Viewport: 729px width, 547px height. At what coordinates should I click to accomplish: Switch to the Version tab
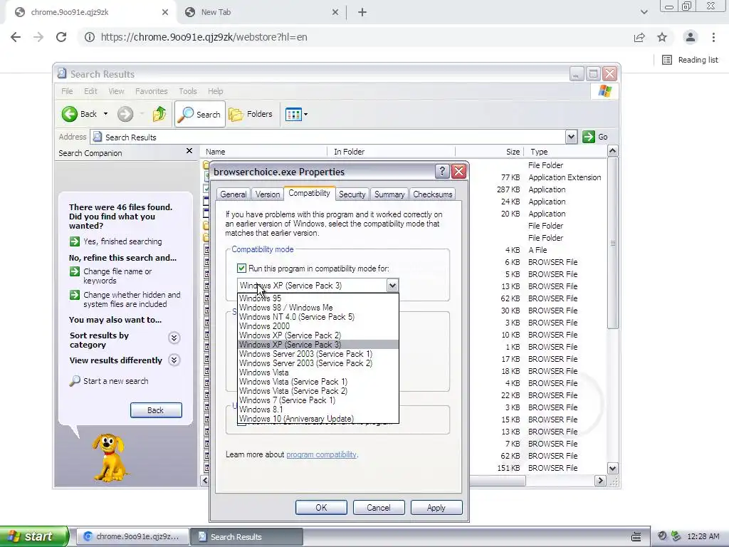click(268, 194)
